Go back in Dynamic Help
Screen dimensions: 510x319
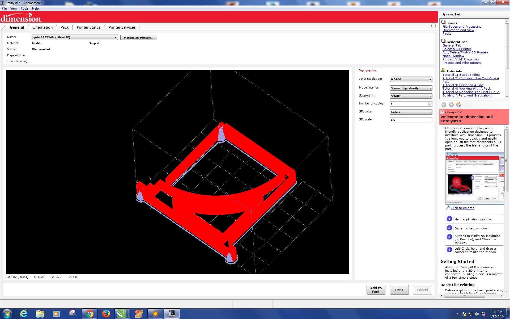[444, 105]
